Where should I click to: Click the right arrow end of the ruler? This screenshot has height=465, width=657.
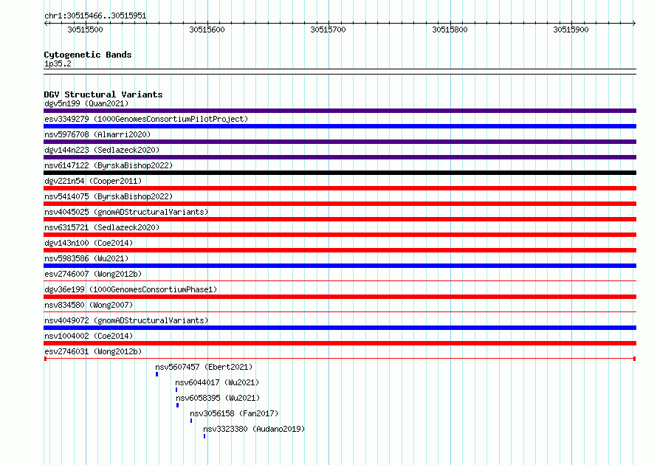pos(634,23)
